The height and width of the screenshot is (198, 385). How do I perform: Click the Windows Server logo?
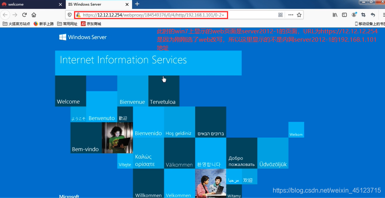(x=83, y=37)
